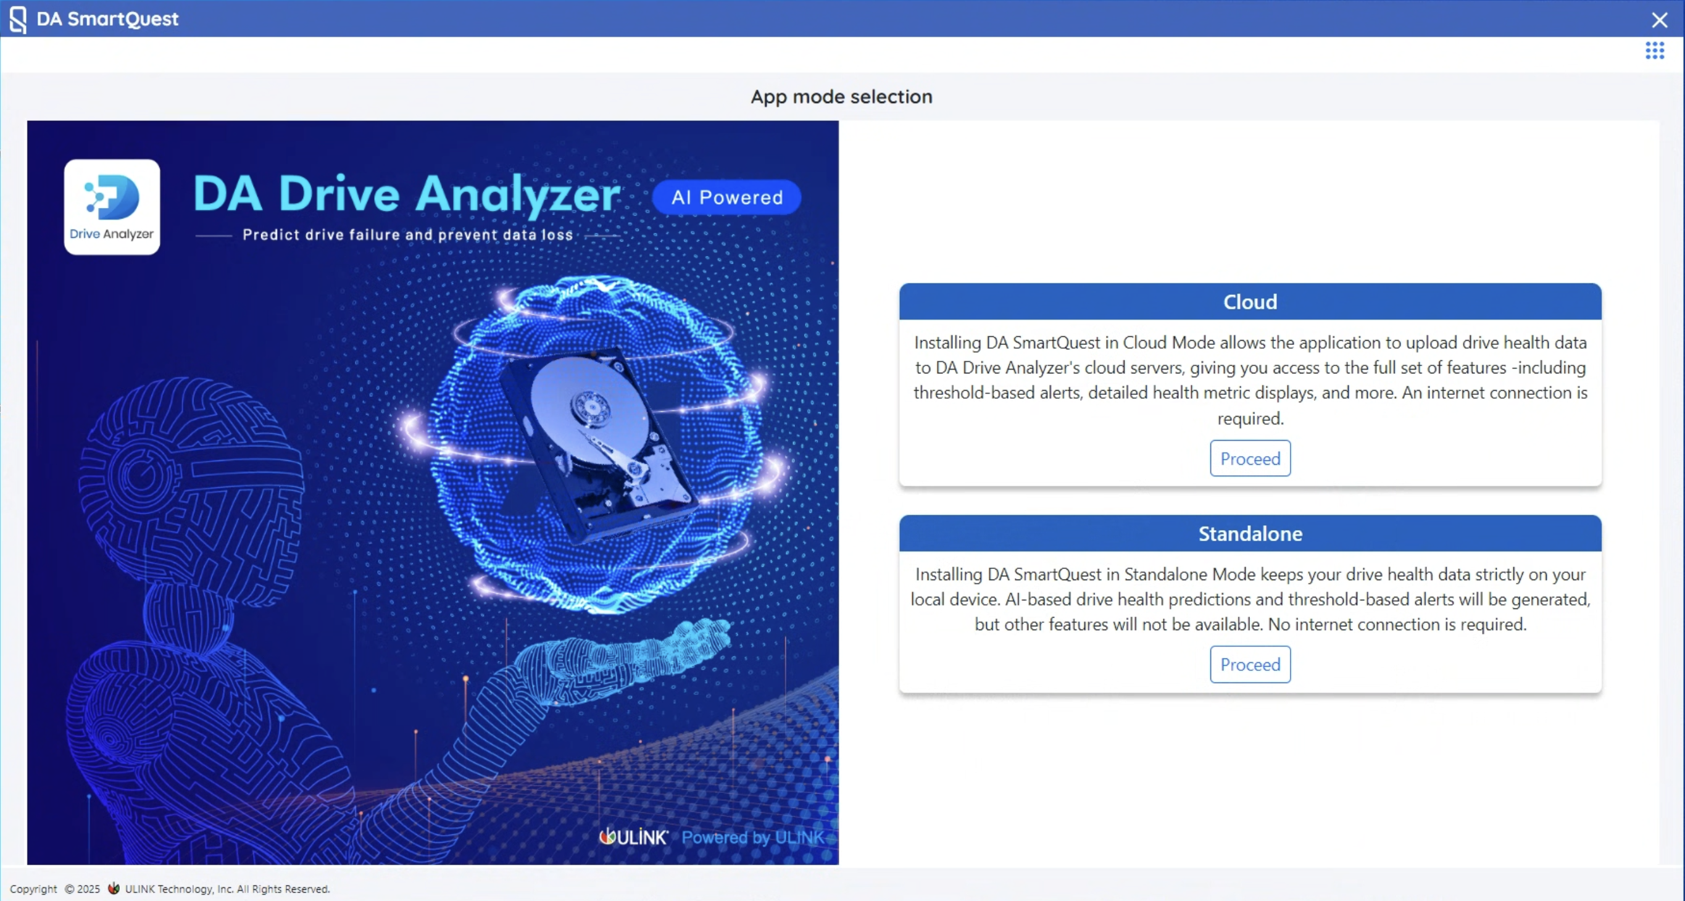Click the App mode selection heading

point(841,97)
